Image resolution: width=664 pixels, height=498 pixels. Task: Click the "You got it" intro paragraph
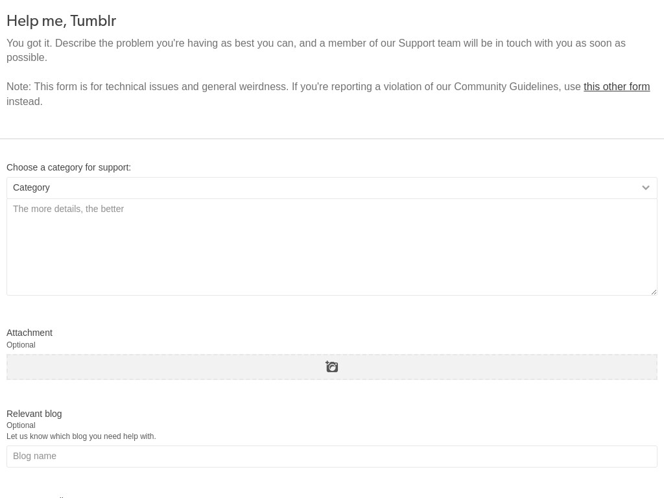316,50
